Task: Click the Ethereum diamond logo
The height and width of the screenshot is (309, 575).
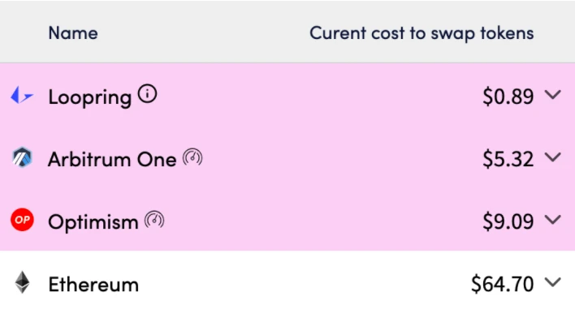Action: [22, 282]
